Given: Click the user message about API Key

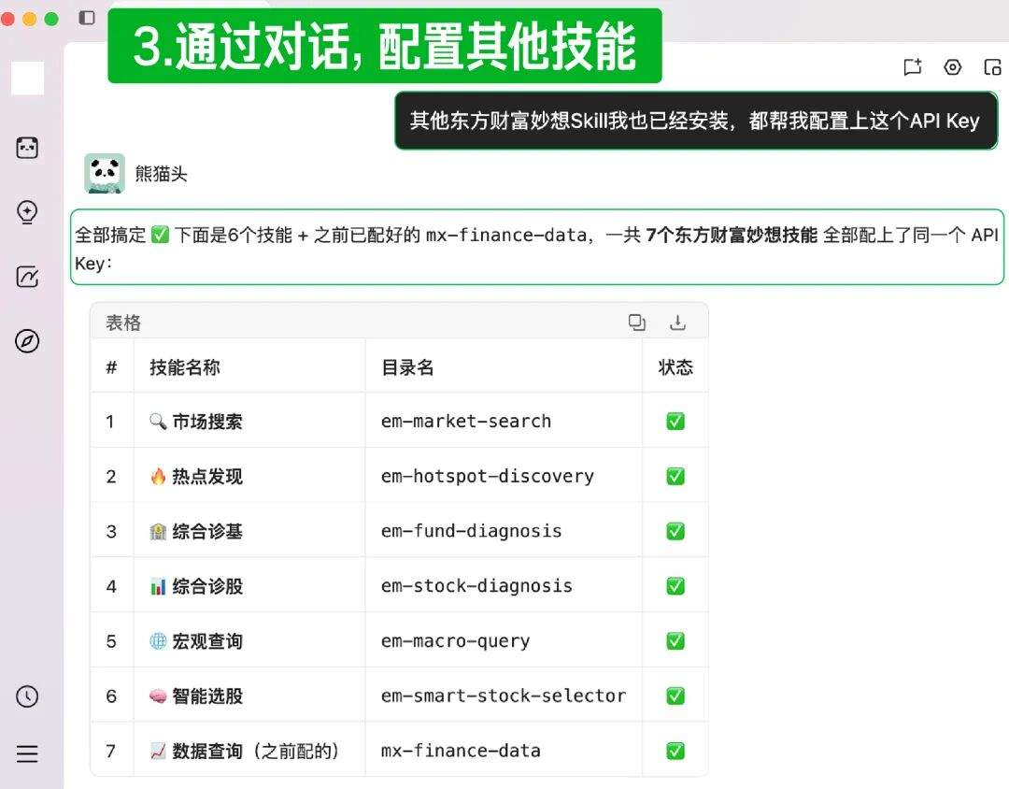Looking at the screenshot, I should [696, 122].
